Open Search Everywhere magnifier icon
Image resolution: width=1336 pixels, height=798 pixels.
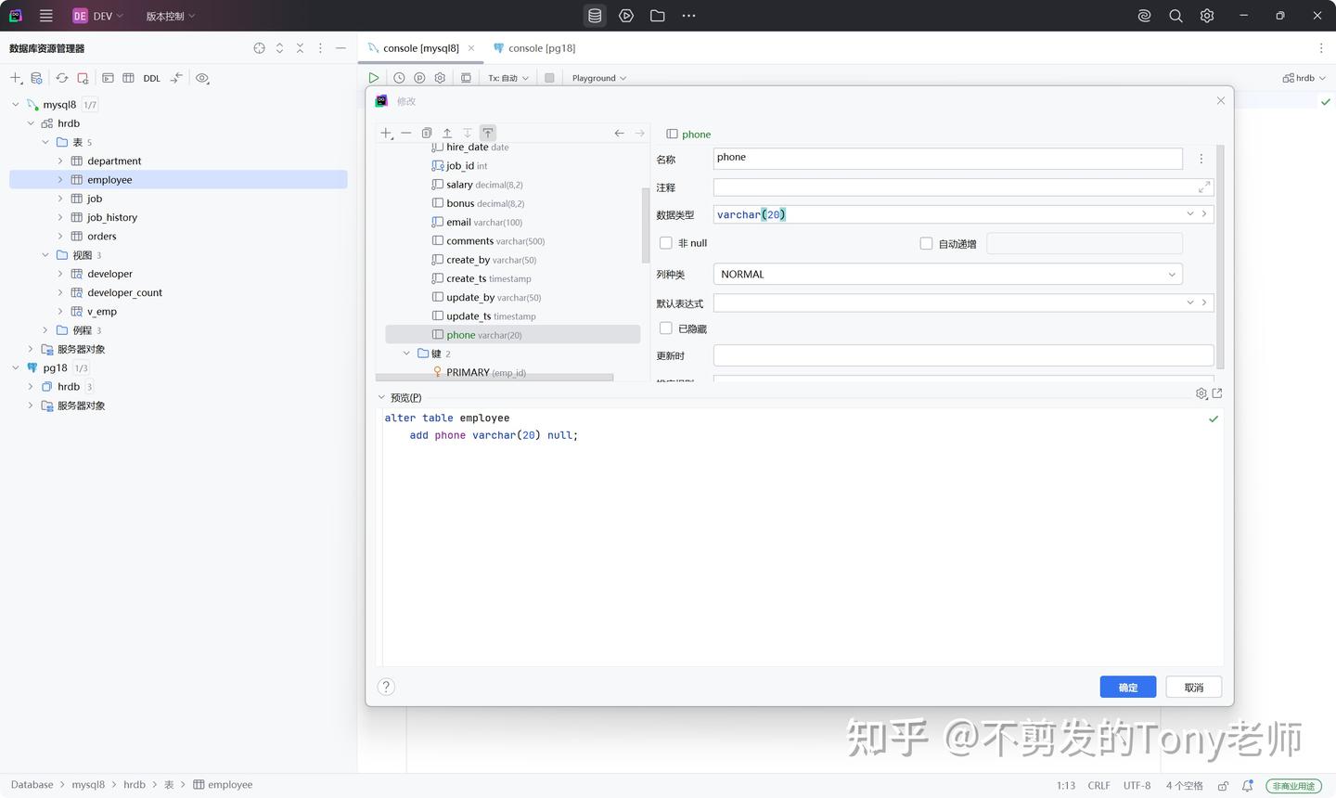tap(1175, 16)
